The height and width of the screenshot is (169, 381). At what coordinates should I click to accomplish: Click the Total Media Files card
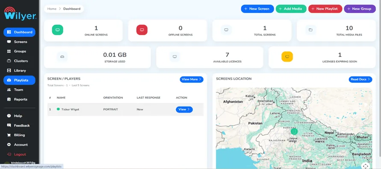tap(336, 31)
